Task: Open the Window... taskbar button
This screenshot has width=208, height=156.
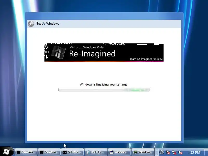Action: tap(143, 152)
